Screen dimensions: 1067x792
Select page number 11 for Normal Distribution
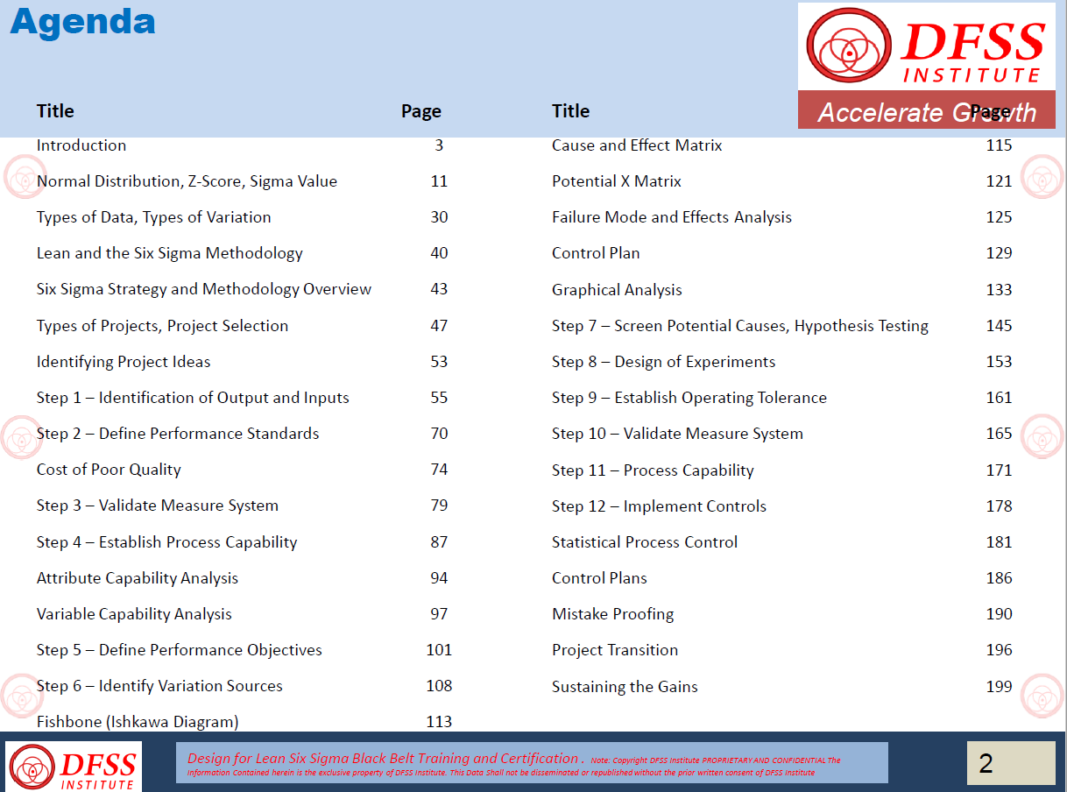tap(439, 181)
